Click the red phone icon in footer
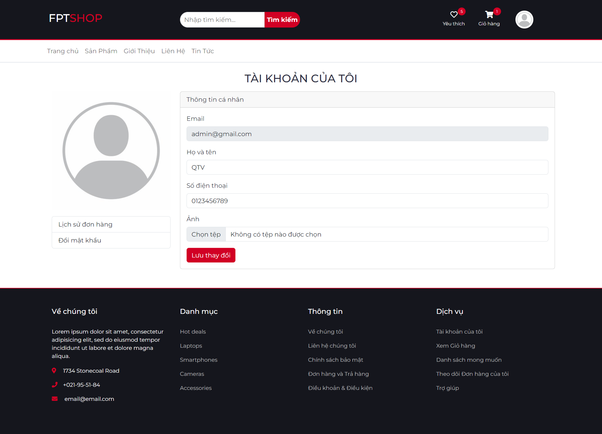Screen dimensions: 602x434 pyautogui.click(x=55, y=385)
